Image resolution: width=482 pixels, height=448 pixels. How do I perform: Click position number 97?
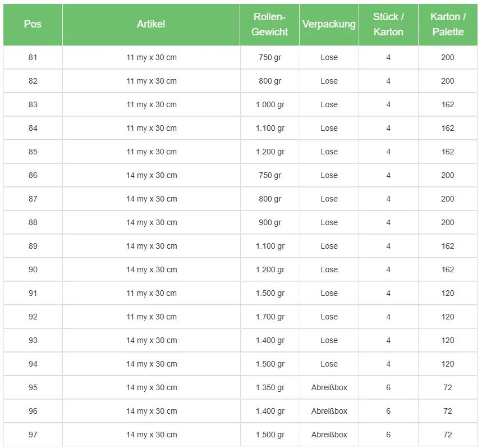coord(33,435)
